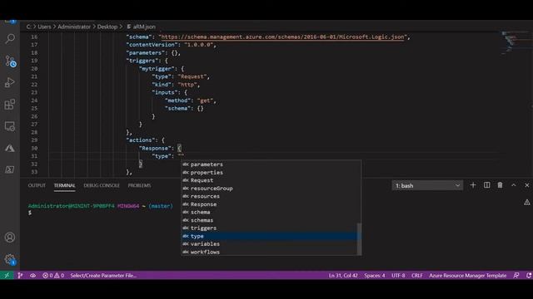The image size is (533, 299).
Task: Maximize the panel with chevron up
Action: pos(514,185)
